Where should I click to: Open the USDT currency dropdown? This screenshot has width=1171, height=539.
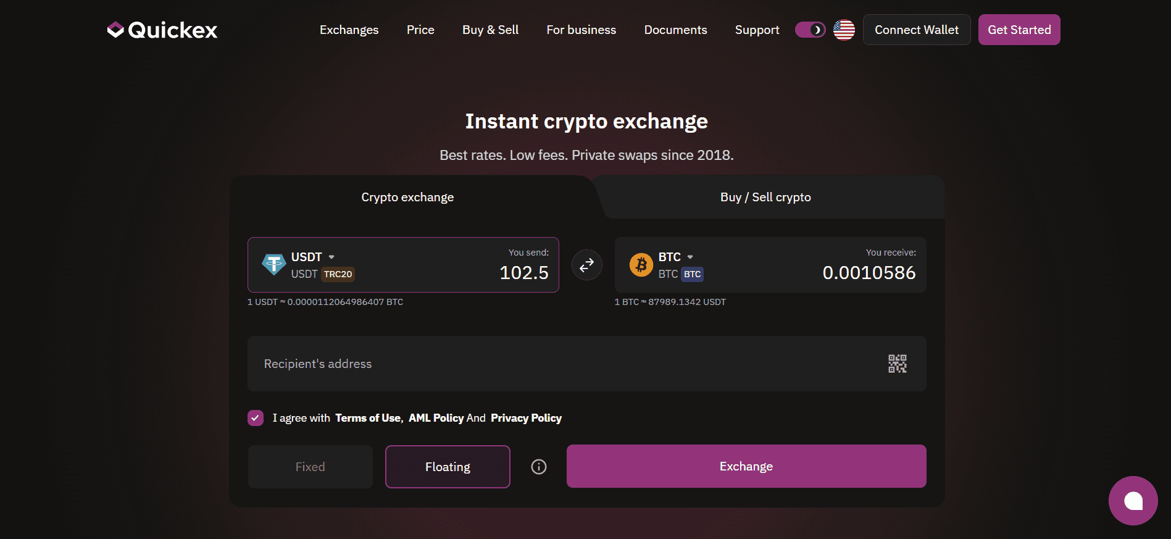331,256
